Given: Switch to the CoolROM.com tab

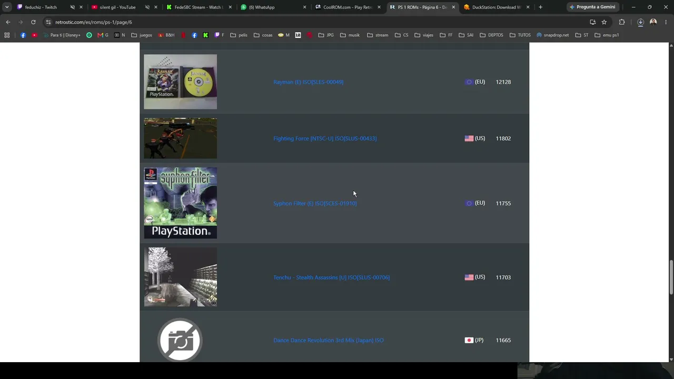Looking at the screenshot, I should click(348, 7).
